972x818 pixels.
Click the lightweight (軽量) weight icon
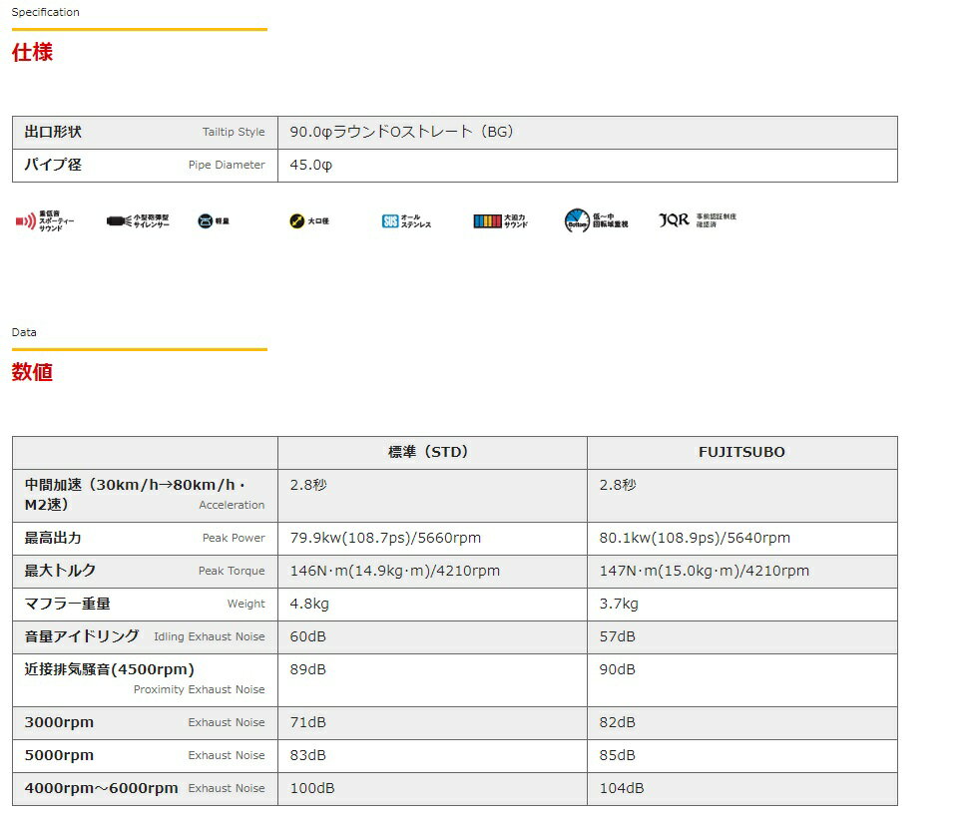pyautogui.click(x=206, y=221)
